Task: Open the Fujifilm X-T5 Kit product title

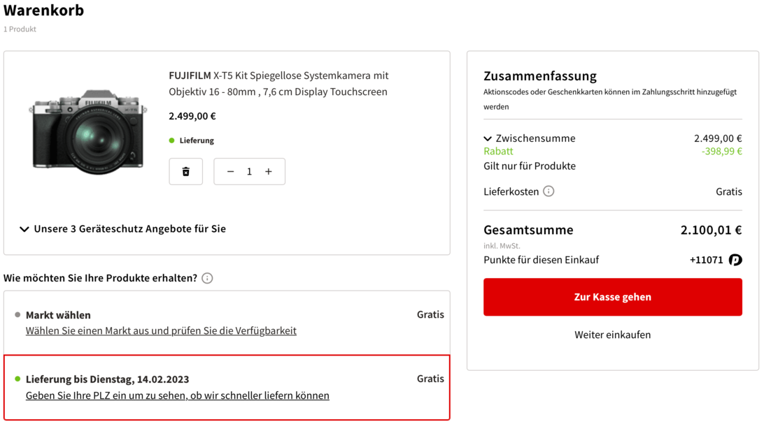Action: pos(278,84)
